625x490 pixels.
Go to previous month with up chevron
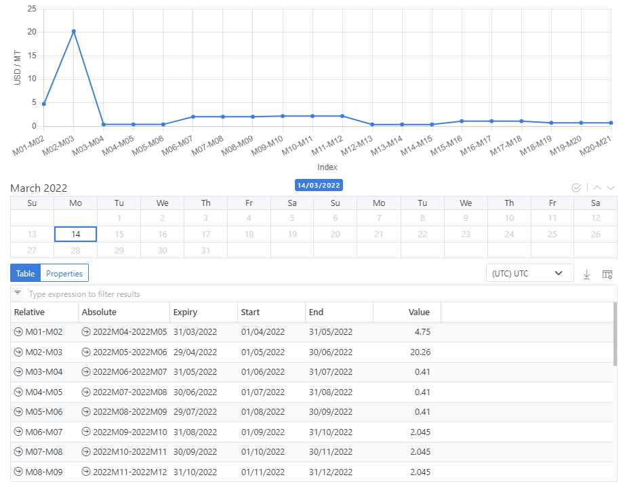coord(597,188)
